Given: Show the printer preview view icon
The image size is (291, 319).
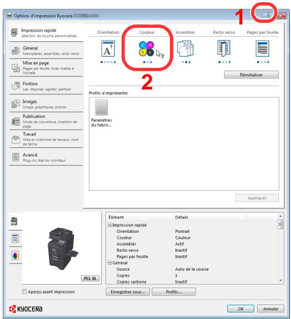Looking at the screenshot, I should coord(14,221).
